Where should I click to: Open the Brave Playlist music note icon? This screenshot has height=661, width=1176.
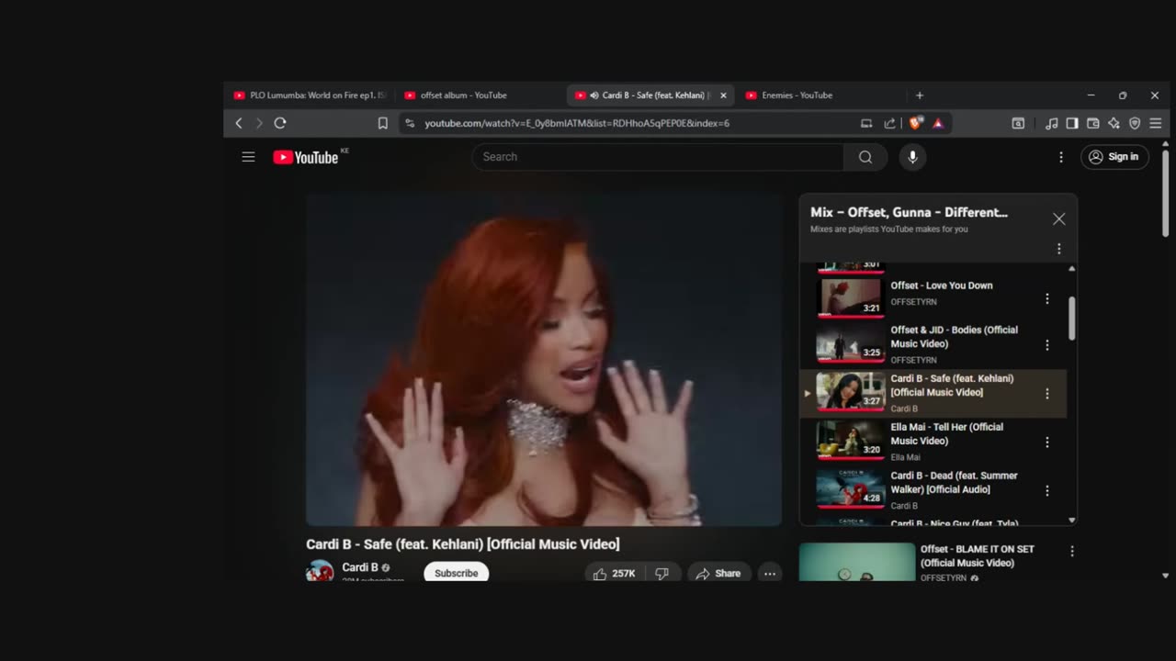1052,123
